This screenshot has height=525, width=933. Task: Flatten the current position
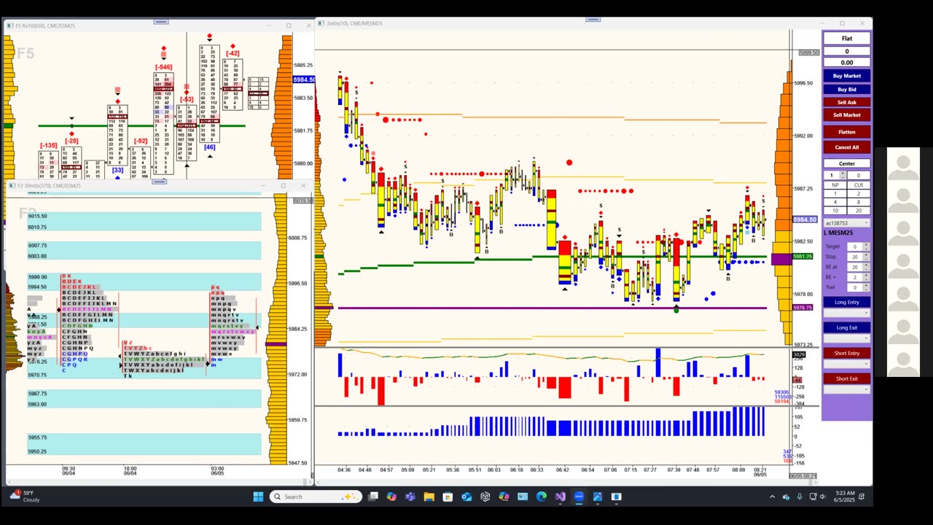[846, 132]
